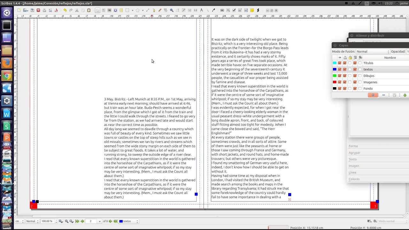The width and height of the screenshot is (409, 230).
Task: Toggle print checkbox for the Imagenes layer
Action: tap(345, 82)
